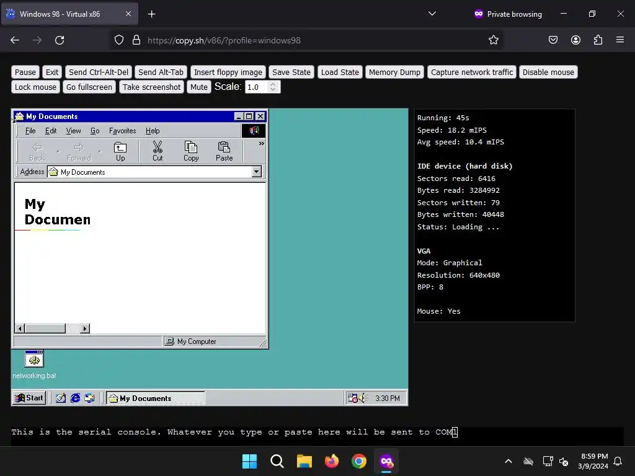Open the File menu in My Documents
Screen dimensions: 635x476
pos(30,131)
